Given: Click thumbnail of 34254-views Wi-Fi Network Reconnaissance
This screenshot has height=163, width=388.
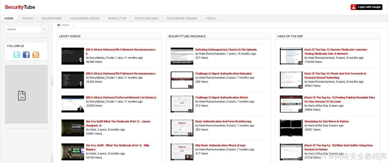Looking at the screenshot, I should click(73, 80).
